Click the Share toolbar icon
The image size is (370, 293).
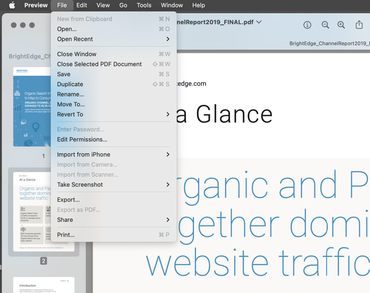pyautogui.click(x=359, y=25)
